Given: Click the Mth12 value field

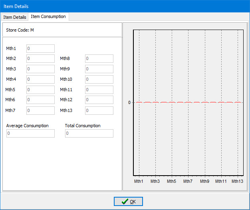Looking at the screenshot, I should [x=99, y=100].
